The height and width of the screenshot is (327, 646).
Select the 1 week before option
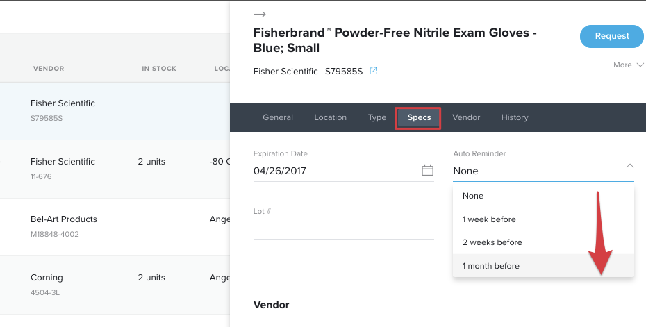pyautogui.click(x=543, y=219)
